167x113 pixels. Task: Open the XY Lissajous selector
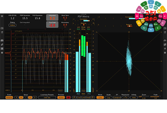tap(117, 97)
